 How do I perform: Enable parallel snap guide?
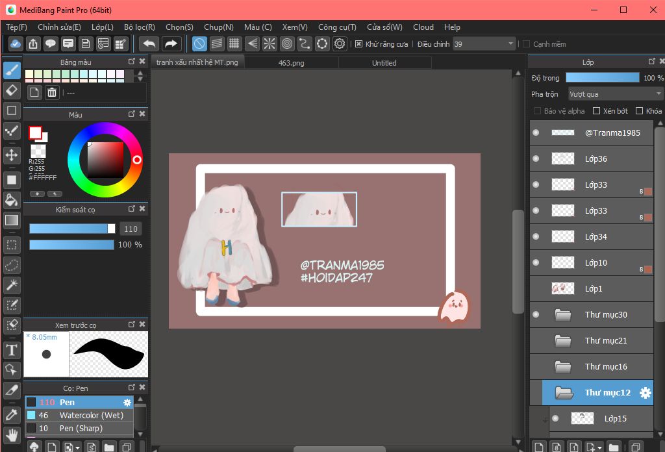point(217,44)
